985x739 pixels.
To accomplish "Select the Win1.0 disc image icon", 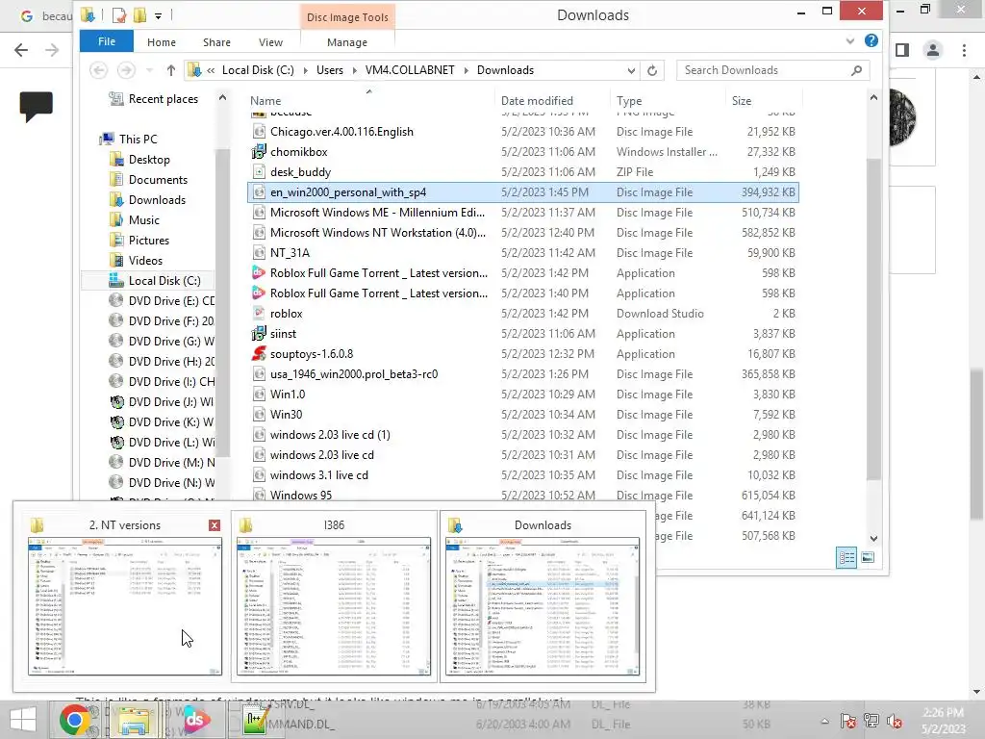I will 258,394.
